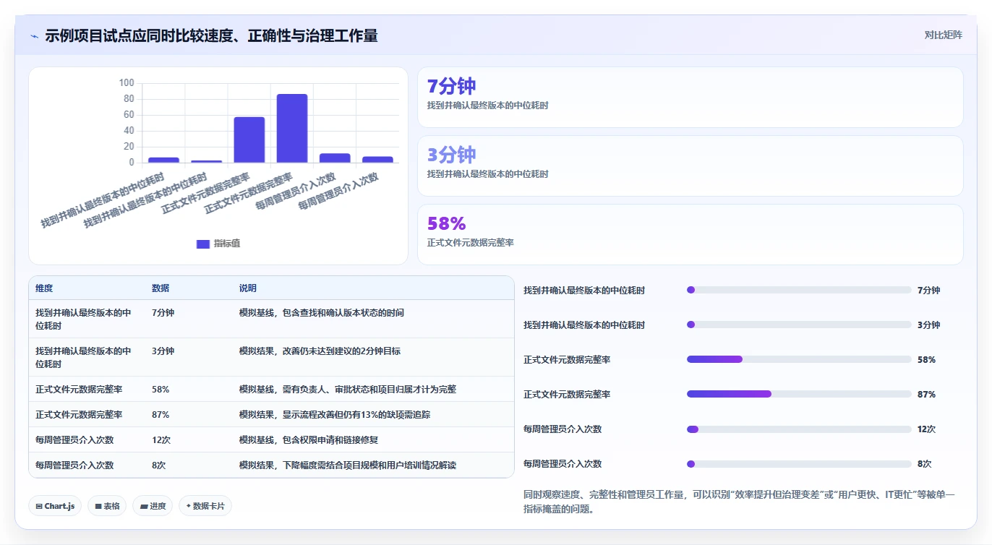992x545 pixels.
Task: Click the 100 label on the chart's y-axis
Action: (127, 83)
